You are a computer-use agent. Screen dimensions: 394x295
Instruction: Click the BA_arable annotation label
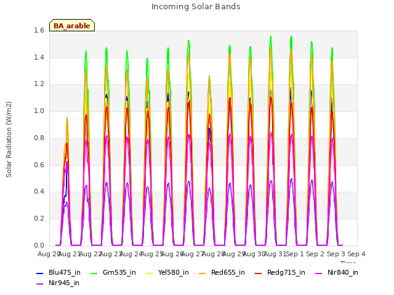pos(72,26)
